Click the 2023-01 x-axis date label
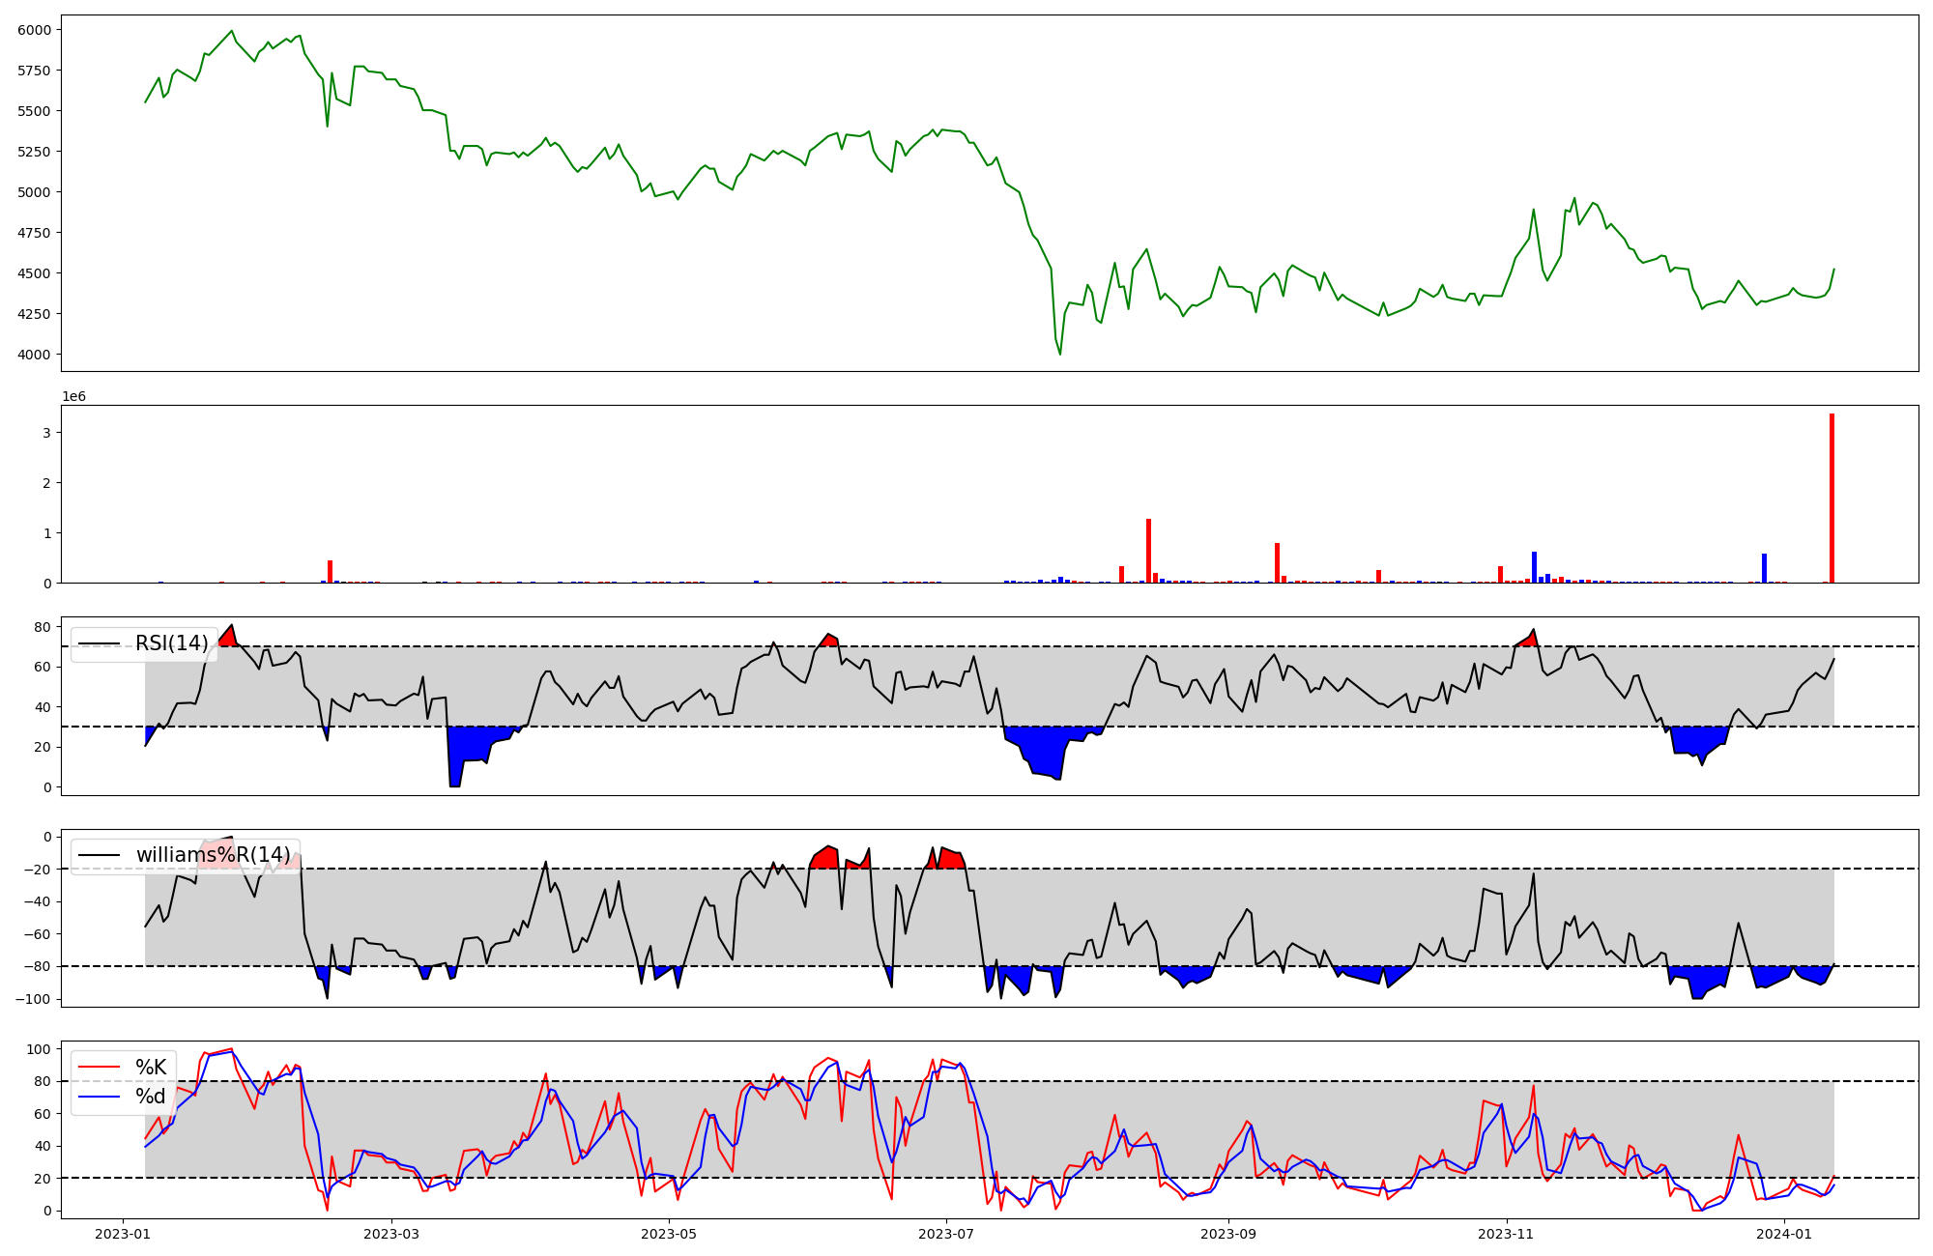This screenshot has height=1256, width=1933. tap(122, 1234)
